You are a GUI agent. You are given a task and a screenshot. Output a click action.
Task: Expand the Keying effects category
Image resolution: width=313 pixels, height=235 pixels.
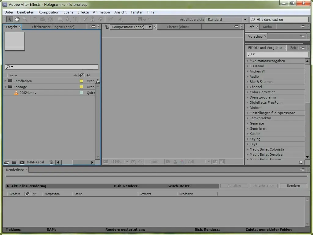click(248, 139)
